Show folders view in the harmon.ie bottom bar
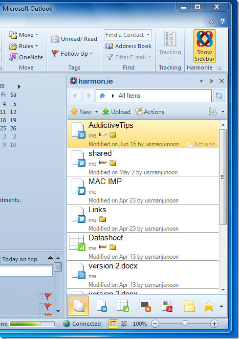239x339 pixels. [x=188, y=306]
